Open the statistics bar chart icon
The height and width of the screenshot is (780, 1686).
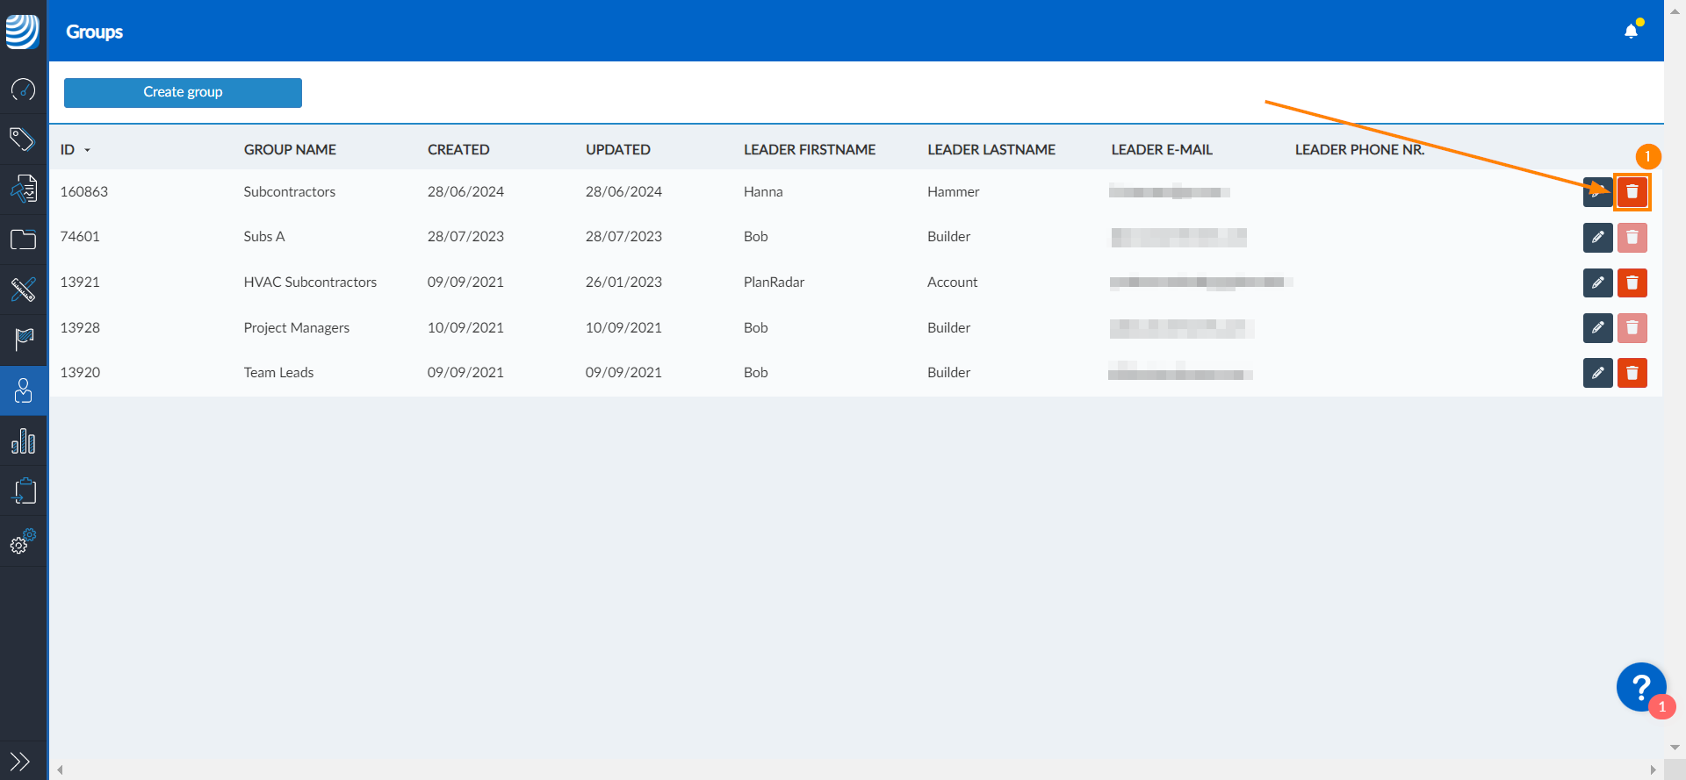(23, 440)
